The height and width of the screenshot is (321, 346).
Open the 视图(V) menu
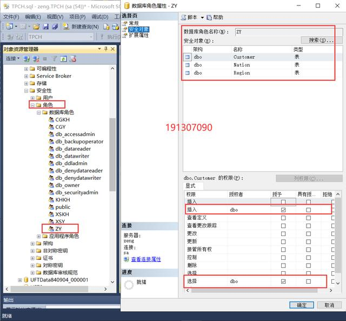click(x=55, y=17)
